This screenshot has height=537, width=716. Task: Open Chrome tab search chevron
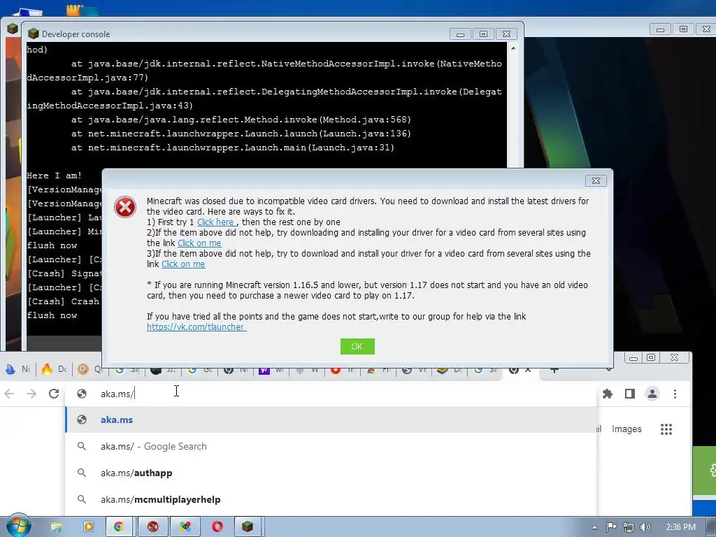click(x=609, y=369)
